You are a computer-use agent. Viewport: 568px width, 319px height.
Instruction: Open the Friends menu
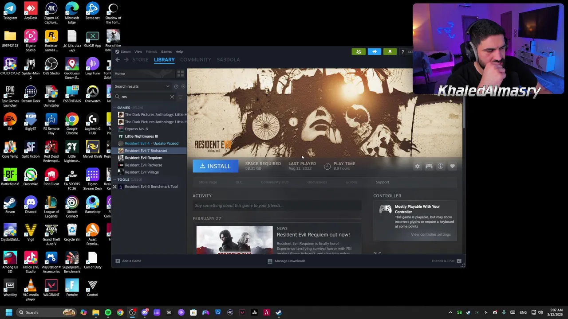[x=151, y=51]
